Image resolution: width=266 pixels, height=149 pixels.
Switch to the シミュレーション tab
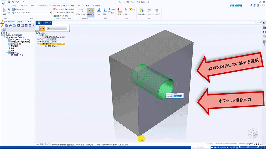pos(43,6)
